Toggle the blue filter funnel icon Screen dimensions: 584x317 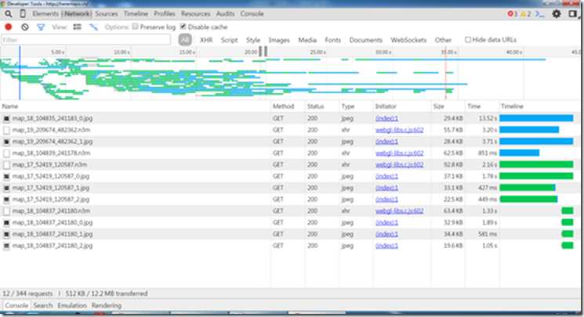point(41,27)
